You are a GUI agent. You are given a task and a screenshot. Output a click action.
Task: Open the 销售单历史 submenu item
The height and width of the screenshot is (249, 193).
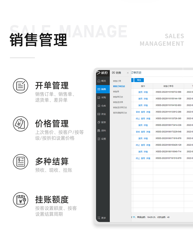tap(118, 97)
